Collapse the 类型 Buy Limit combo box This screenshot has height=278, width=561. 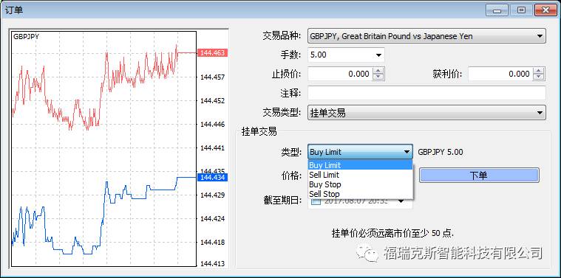click(x=360, y=152)
